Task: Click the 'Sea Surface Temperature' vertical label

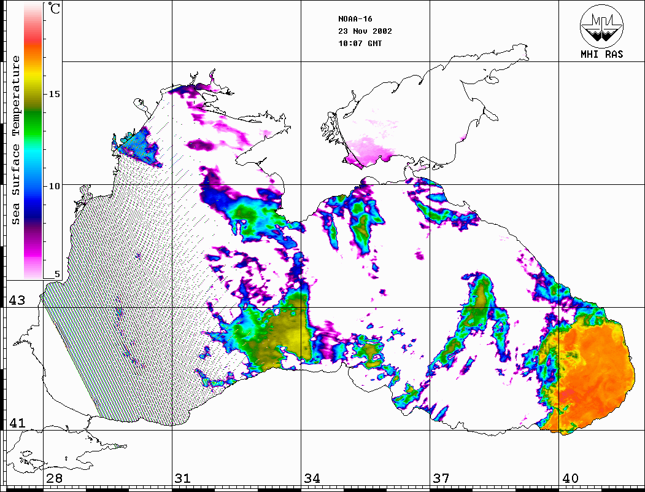Action: tap(15, 140)
